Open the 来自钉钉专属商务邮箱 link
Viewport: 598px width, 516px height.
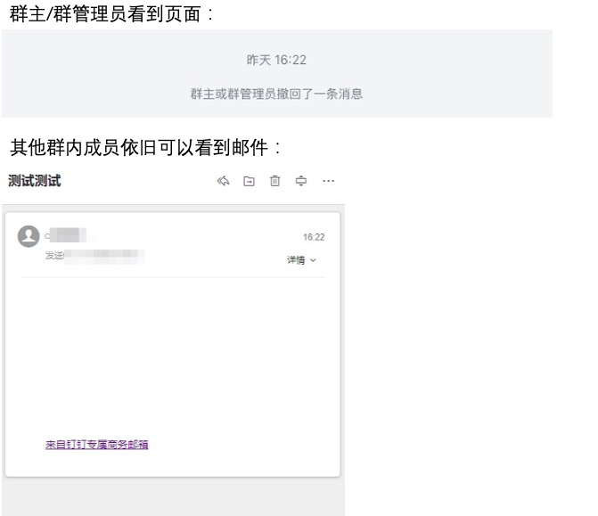click(x=97, y=445)
